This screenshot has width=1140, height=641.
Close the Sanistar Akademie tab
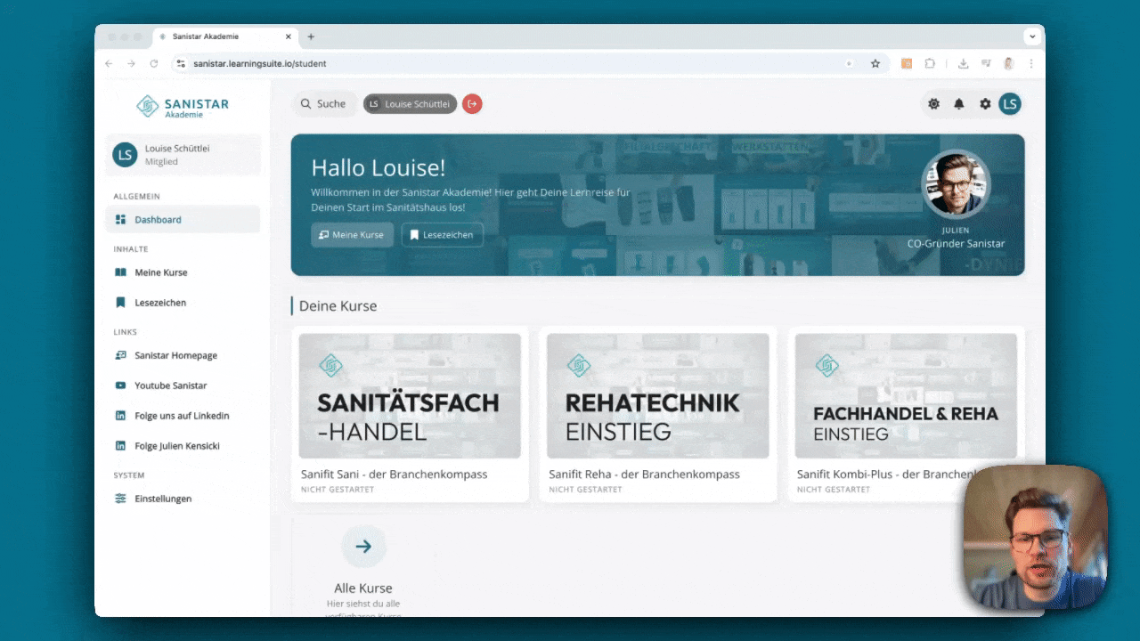(289, 37)
